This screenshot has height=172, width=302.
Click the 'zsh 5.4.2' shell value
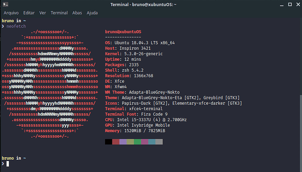(133, 70)
